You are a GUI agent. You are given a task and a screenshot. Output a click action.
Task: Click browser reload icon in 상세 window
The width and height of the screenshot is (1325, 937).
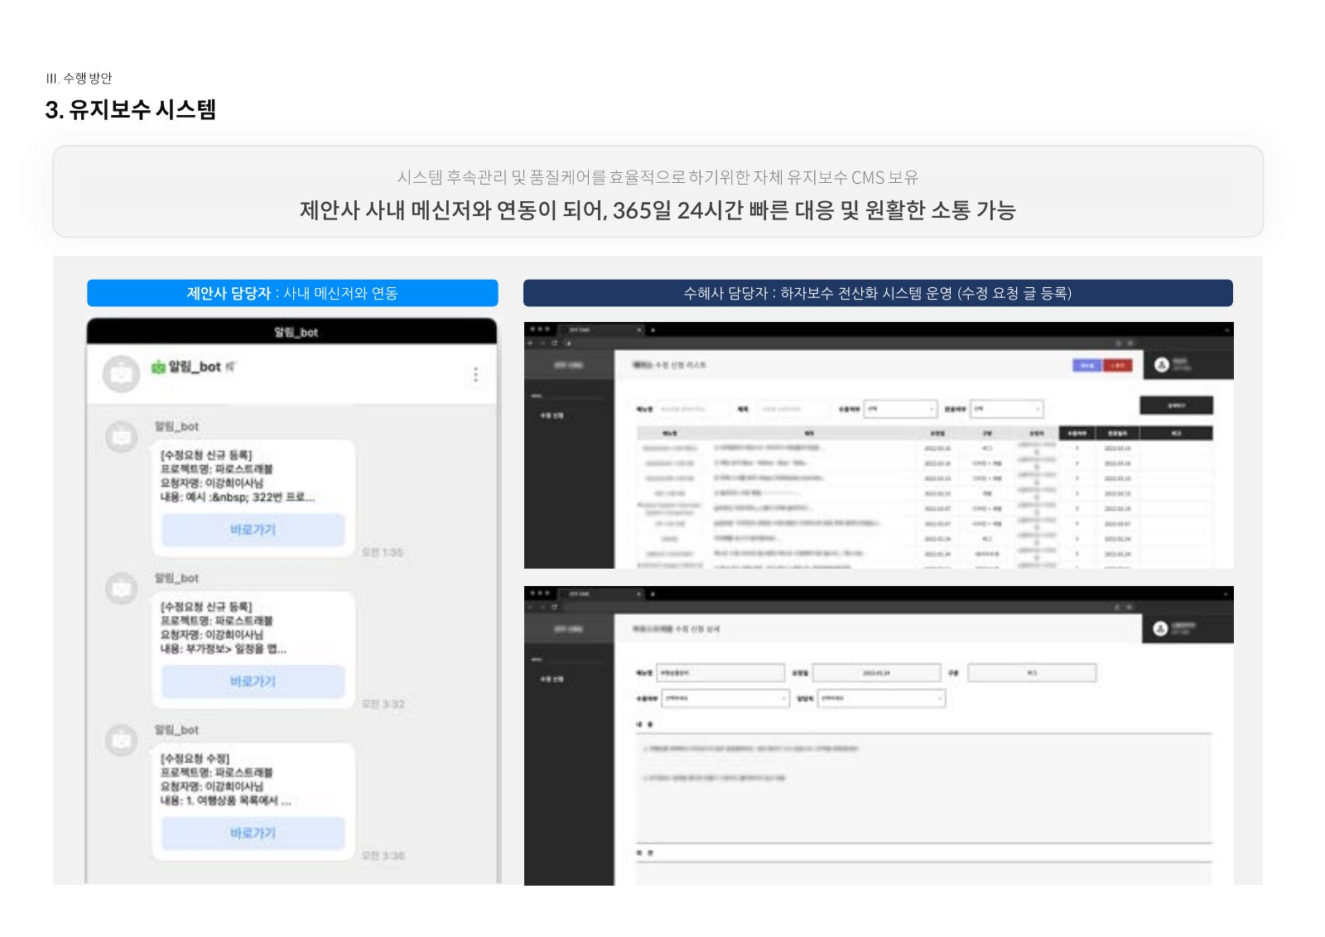554,607
